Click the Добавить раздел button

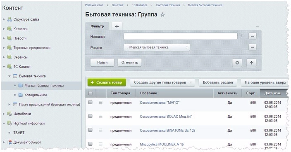point(218,82)
